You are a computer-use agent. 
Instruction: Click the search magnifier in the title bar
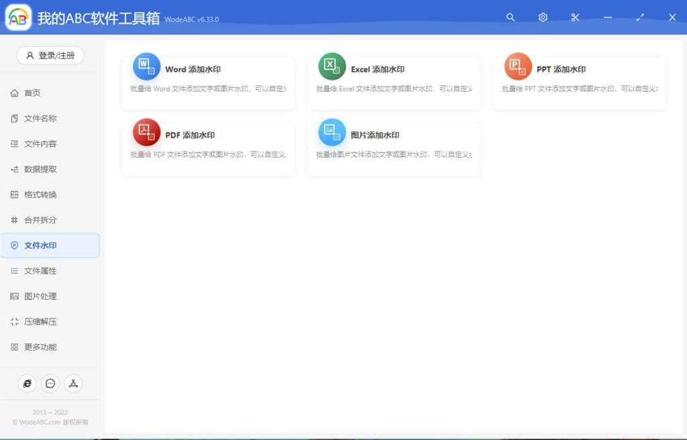click(511, 17)
